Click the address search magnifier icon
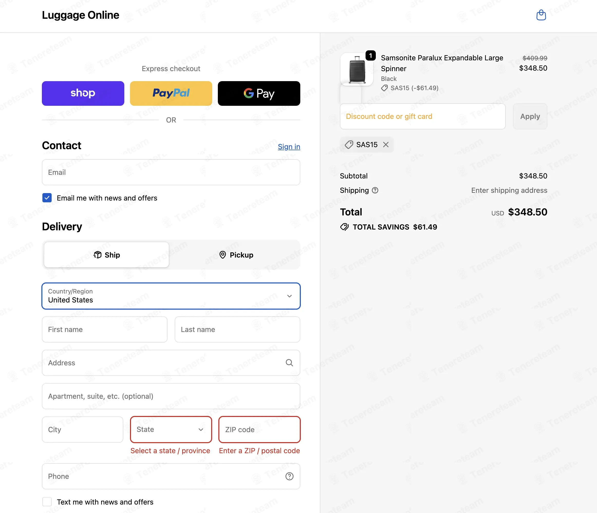Image resolution: width=597 pixels, height=513 pixels. (x=289, y=363)
